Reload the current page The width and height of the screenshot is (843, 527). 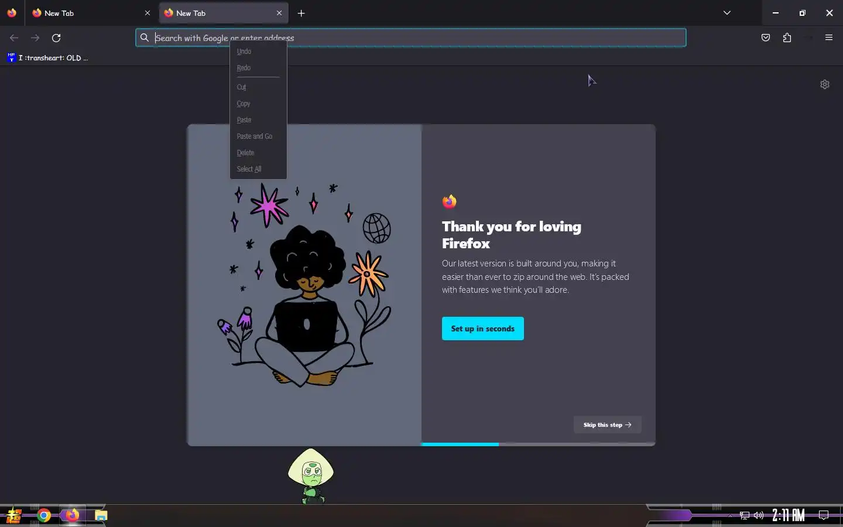[x=56, y=38]
